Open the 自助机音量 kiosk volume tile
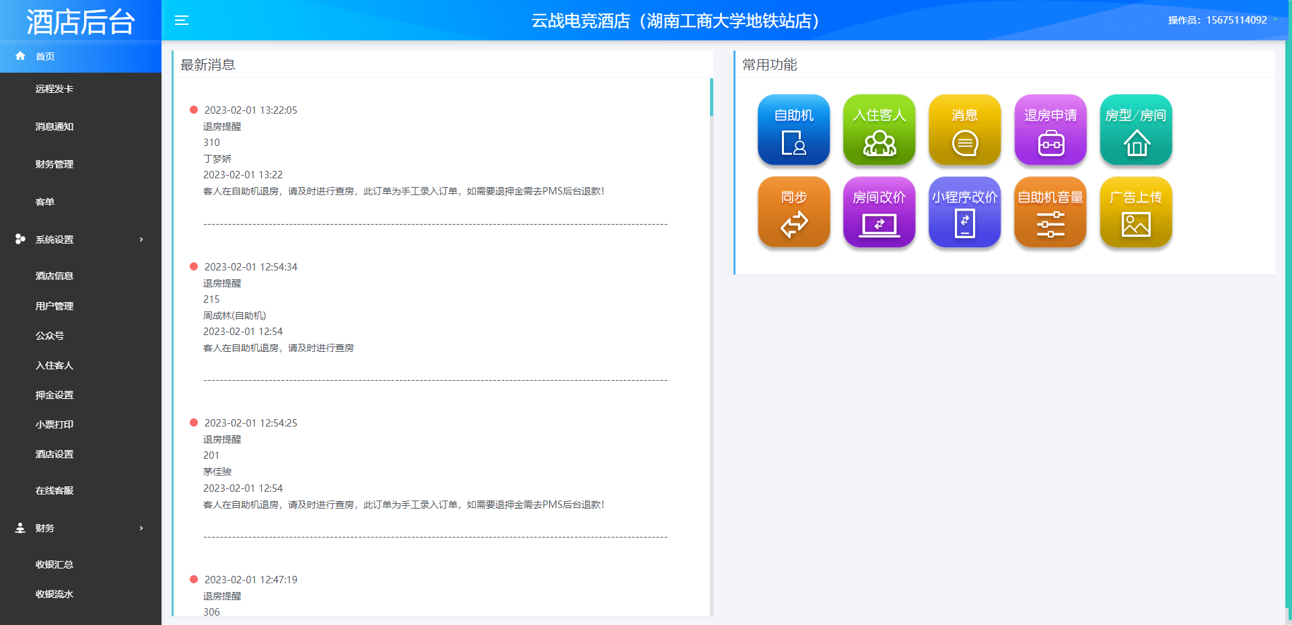 [1050, 212]
